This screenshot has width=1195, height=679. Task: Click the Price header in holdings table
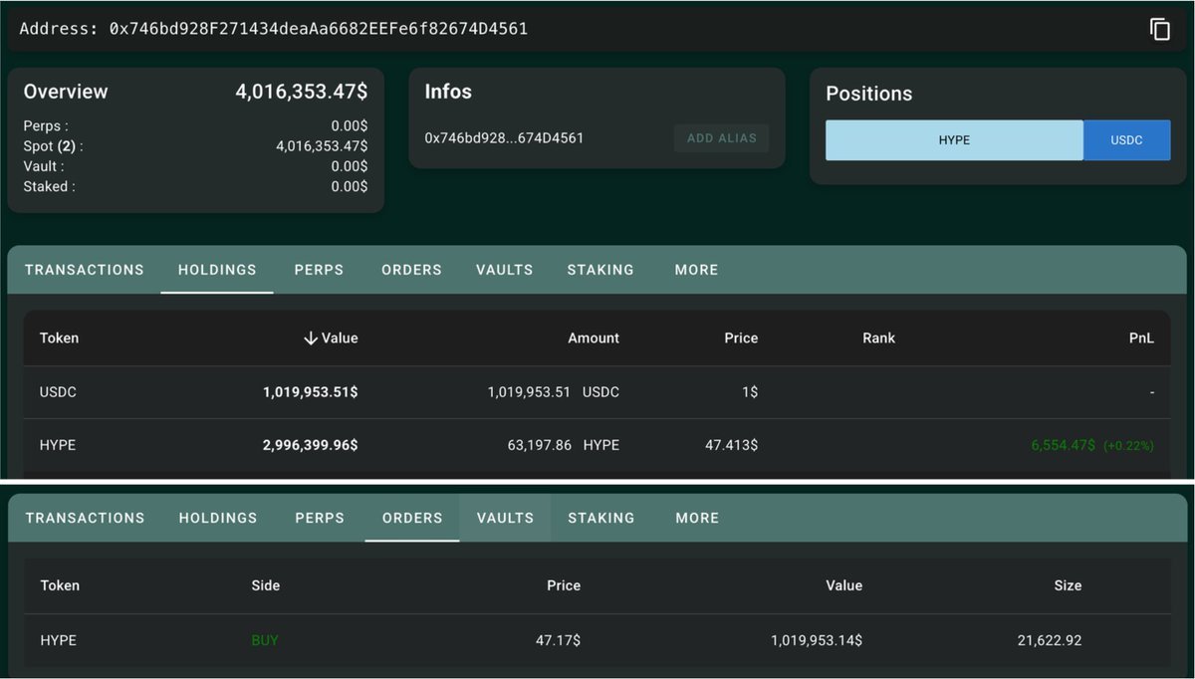tap(741, 339)
